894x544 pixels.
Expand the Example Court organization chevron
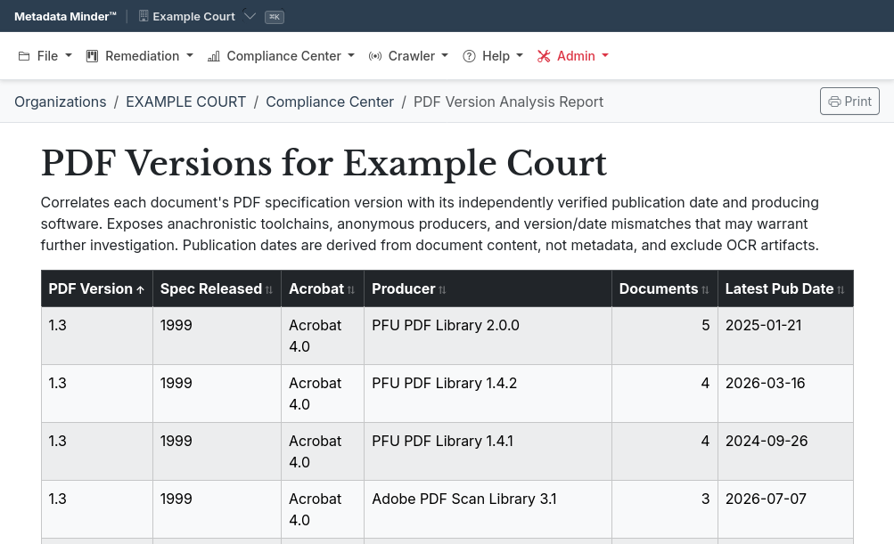pyautogui.click(x=250, y=16)
